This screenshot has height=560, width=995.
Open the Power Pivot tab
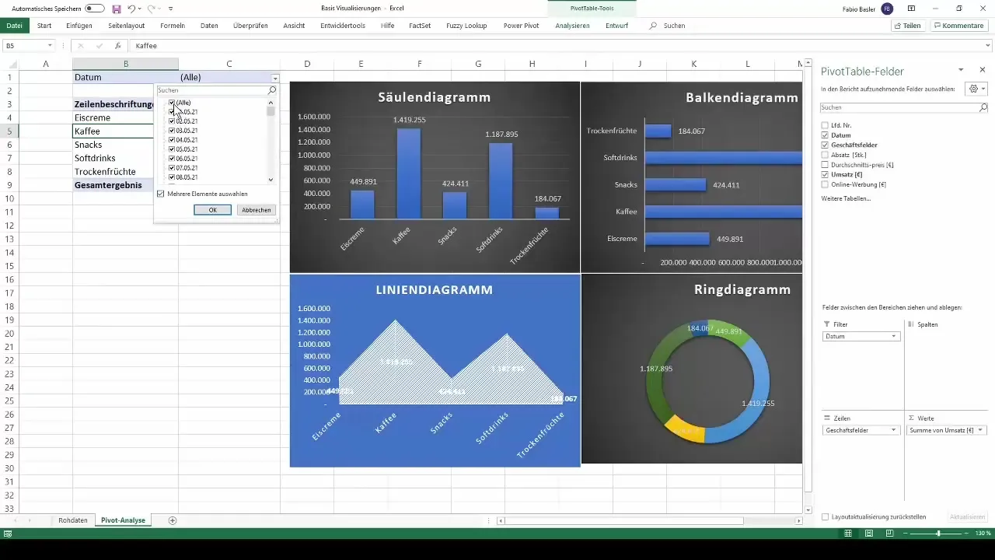pos(521,26)
